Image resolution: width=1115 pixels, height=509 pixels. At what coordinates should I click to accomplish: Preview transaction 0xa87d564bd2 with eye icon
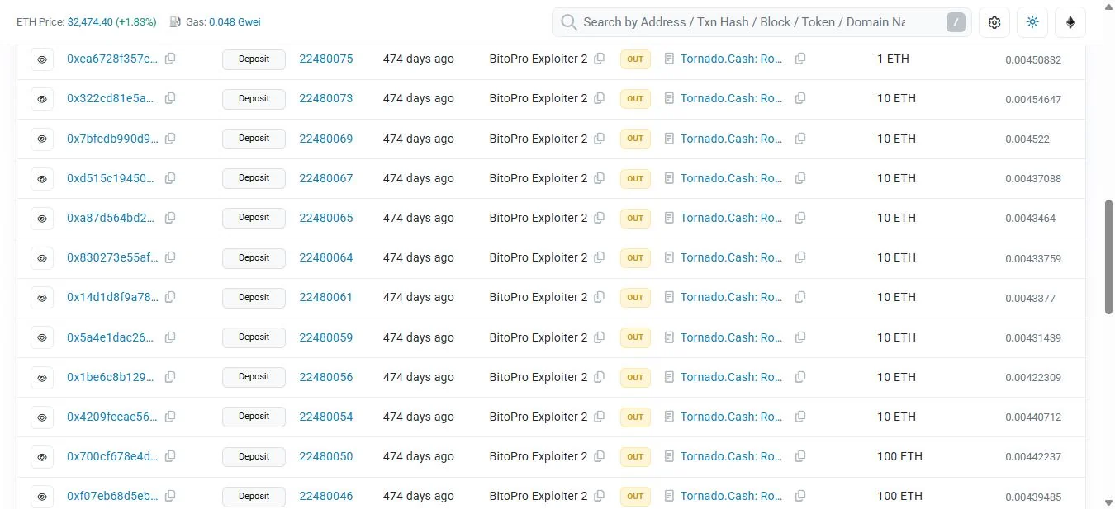click(42, 218)
